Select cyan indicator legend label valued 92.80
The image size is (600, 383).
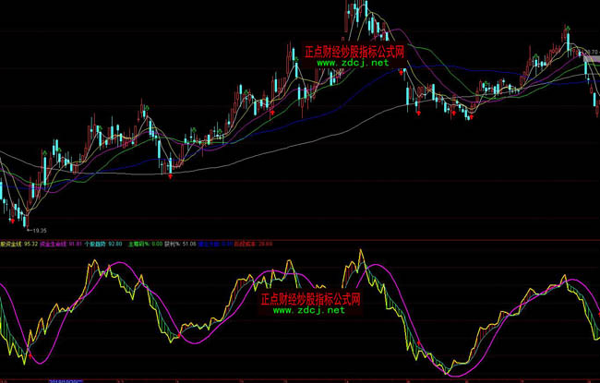point(104,245)
